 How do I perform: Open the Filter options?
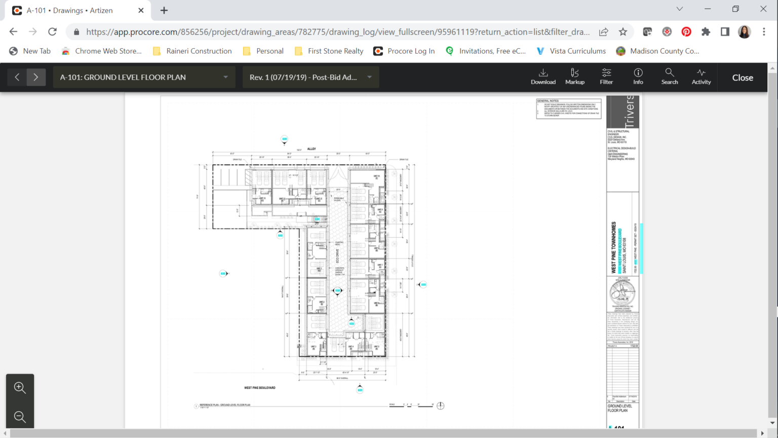[606, 77]
